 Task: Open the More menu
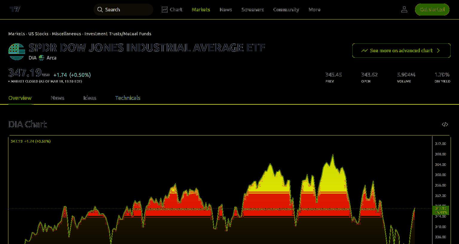[x=314, y=10]
